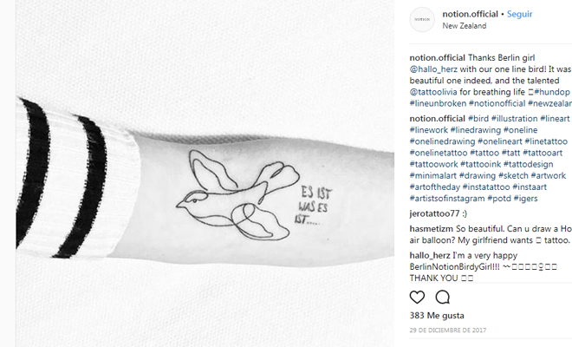The image size is (572, 347).
Task: Open the #bird hashtag
Action: (x=478, y=118)
